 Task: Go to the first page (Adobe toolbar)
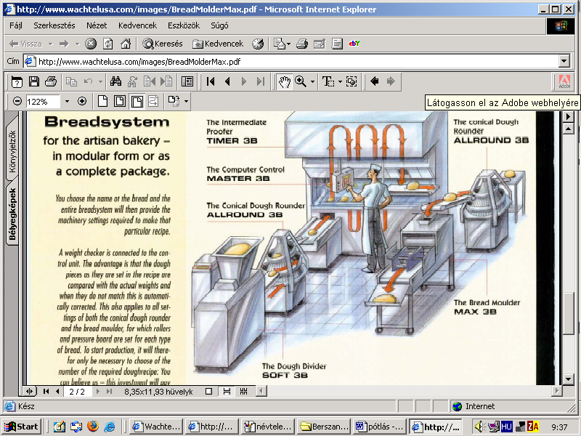[211, 81]
